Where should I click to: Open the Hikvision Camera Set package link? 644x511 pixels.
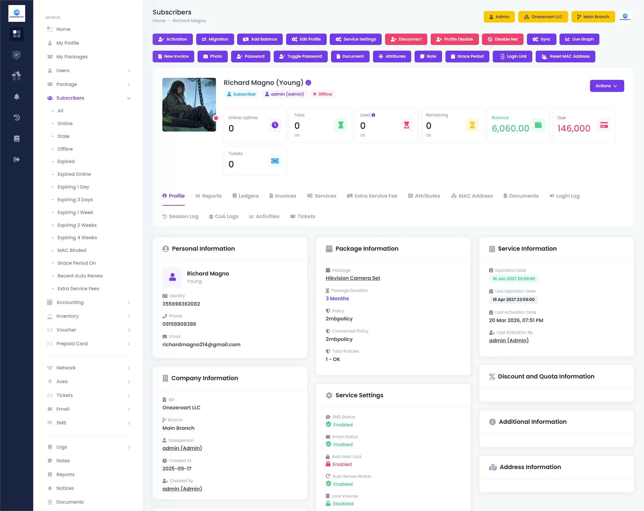[x=353, y=278]
